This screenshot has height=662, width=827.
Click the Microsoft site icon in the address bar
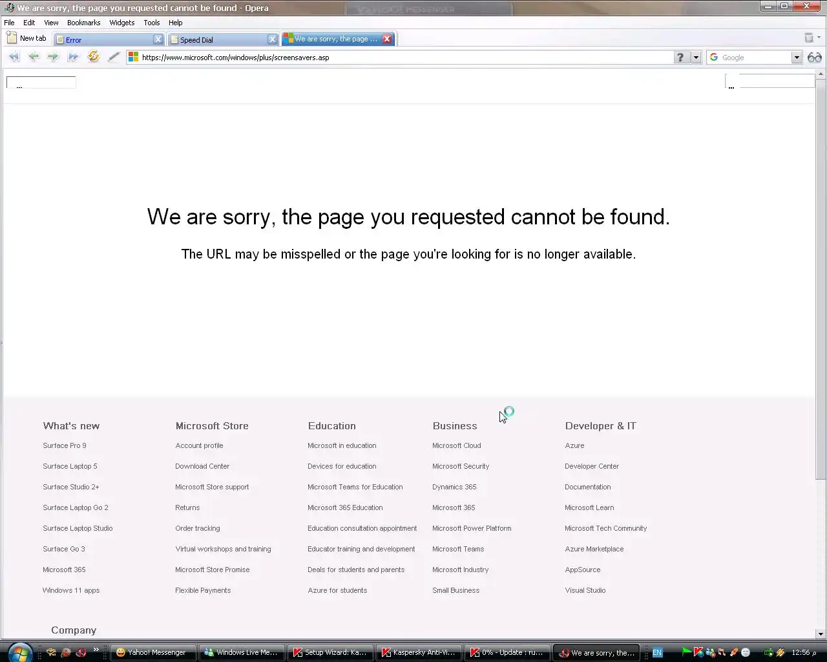click(134, 57)
